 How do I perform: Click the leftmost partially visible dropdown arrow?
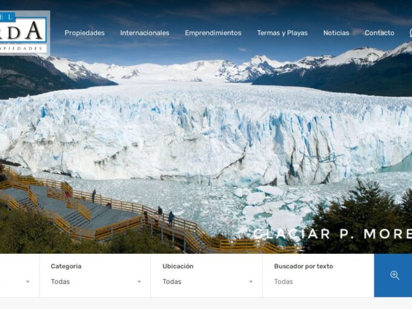click(28, 282)
